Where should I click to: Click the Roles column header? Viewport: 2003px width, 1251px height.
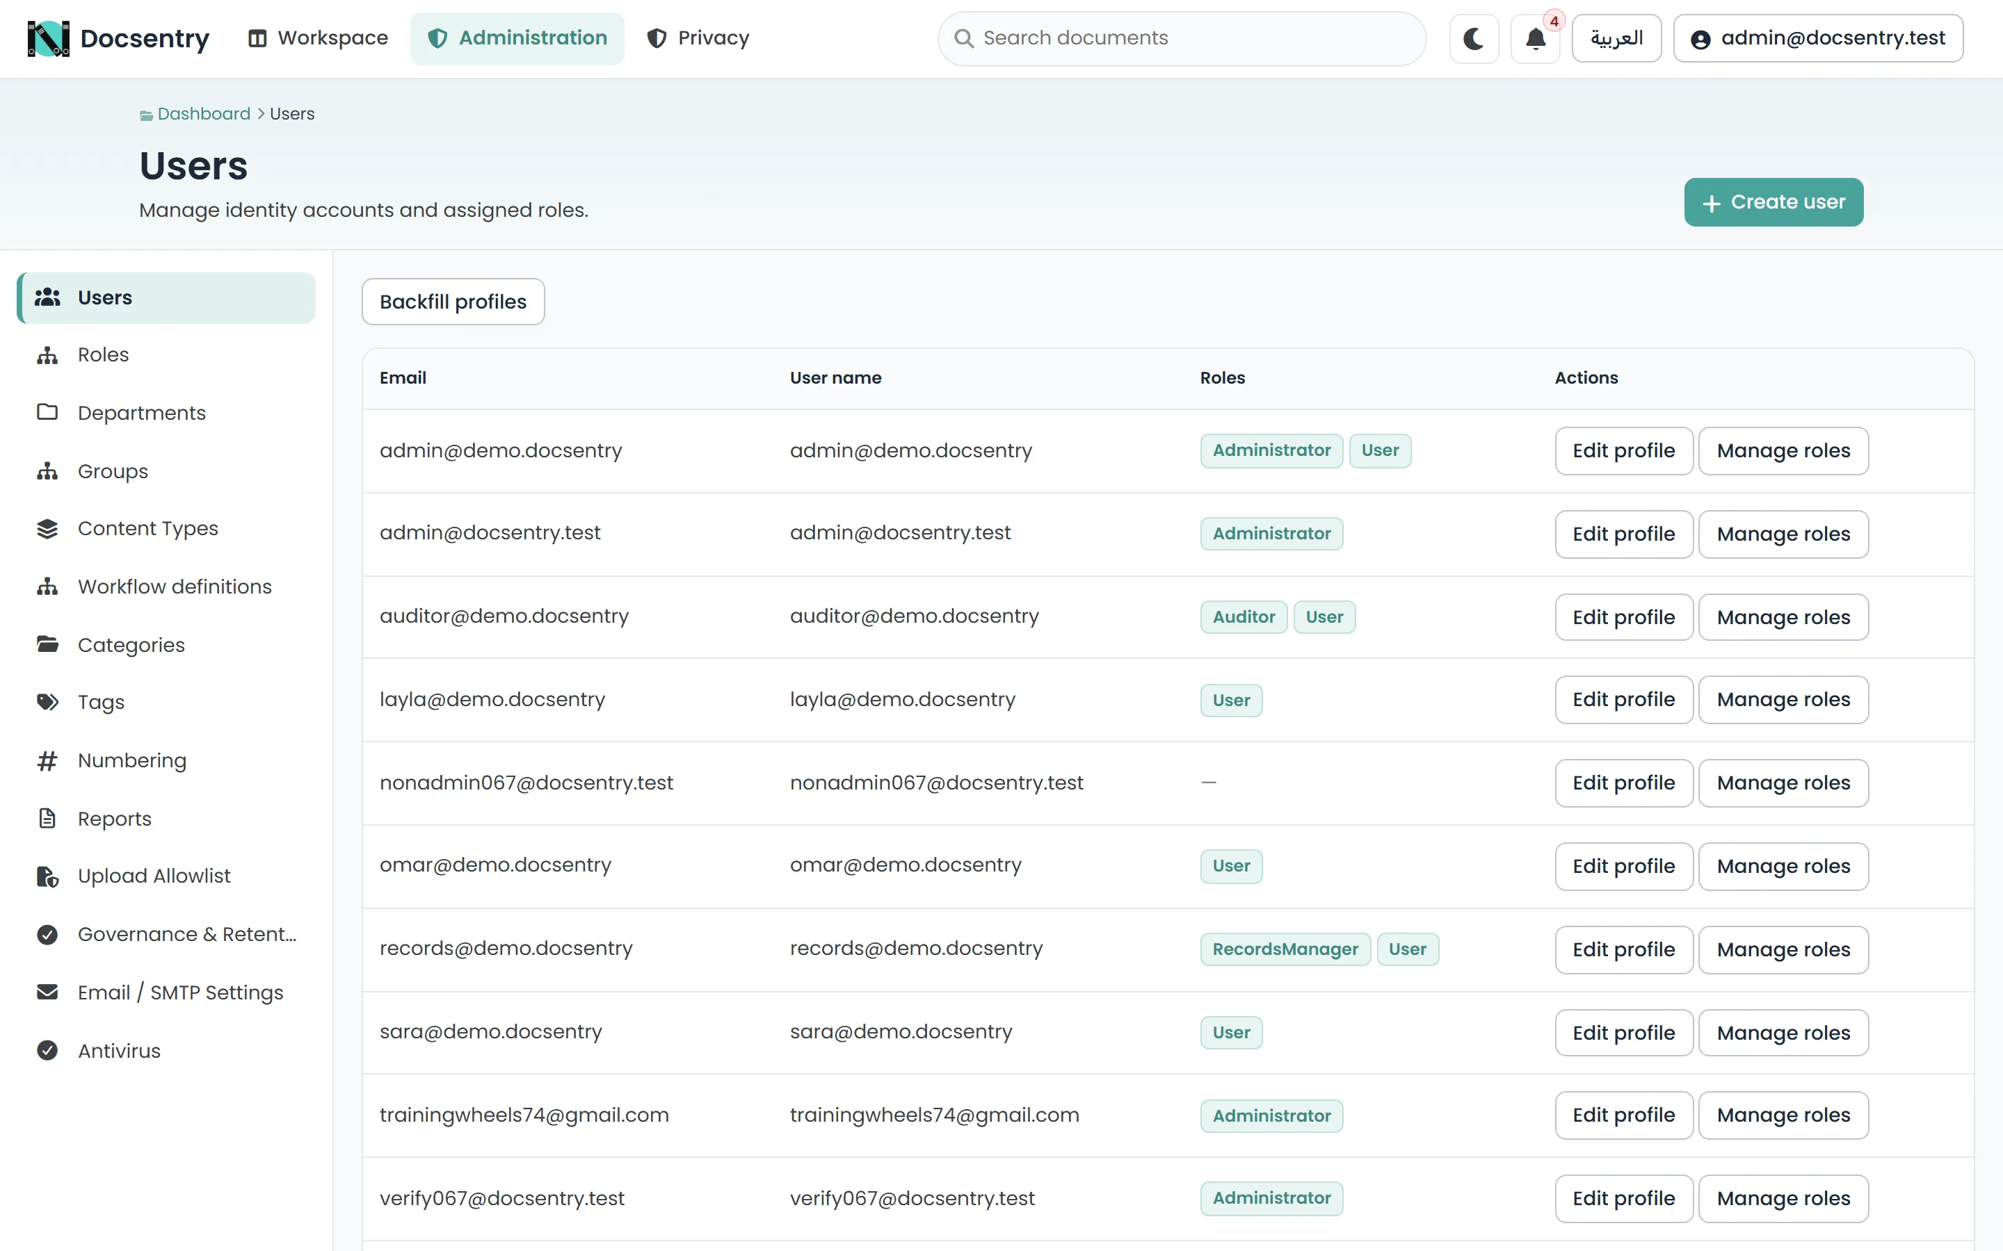tap(1222, 378)
